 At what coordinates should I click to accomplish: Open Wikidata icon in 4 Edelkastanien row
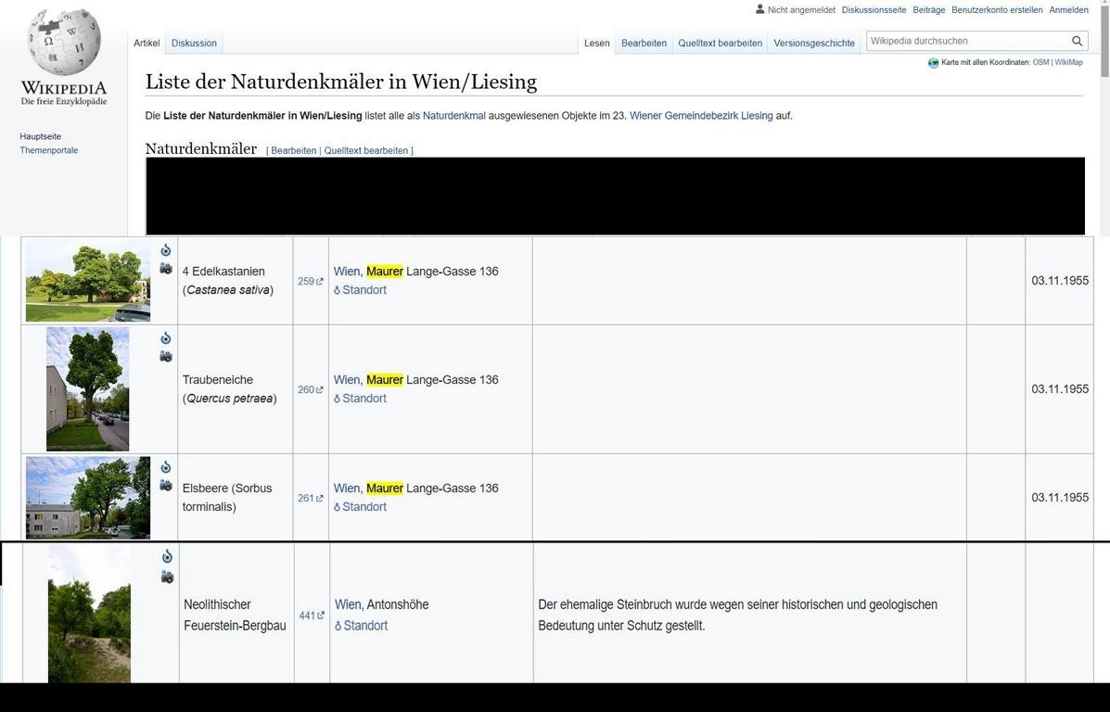(x=166, y=249)
